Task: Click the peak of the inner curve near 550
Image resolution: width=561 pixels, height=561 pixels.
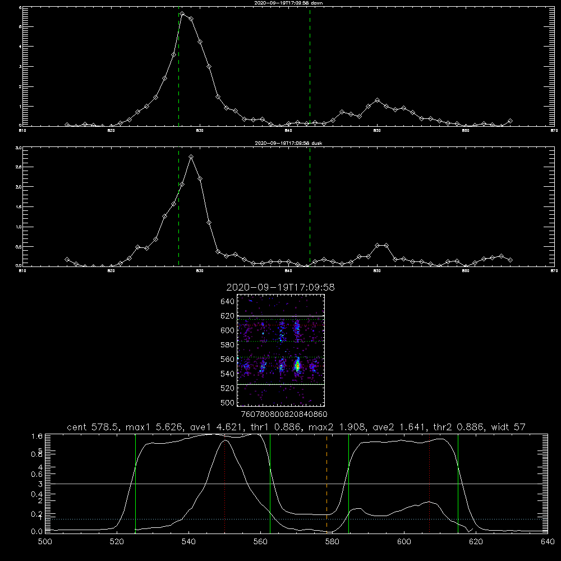Action: 225,440
